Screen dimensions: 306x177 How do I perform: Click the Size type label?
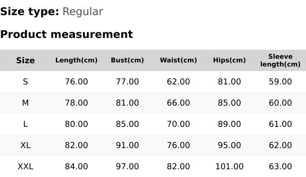[x=30, y=12]
